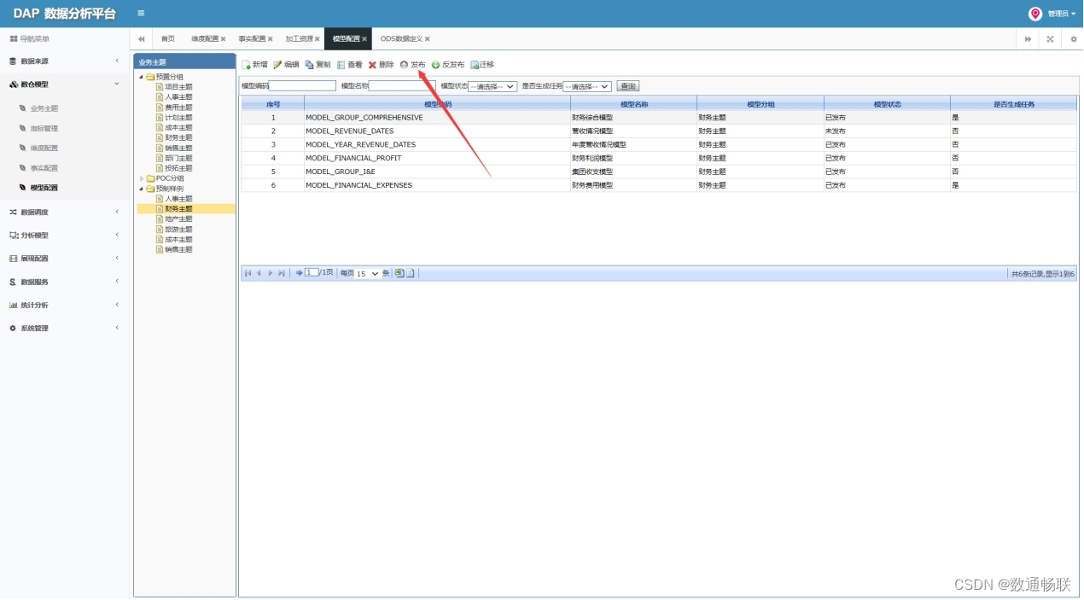
Task: Expand the 数据来源 sidebar menu
Action: pyautogui.click(x=65, y=61)
